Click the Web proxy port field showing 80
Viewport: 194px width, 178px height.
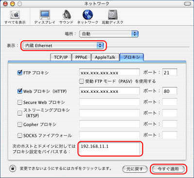click(x=170, y=91)
